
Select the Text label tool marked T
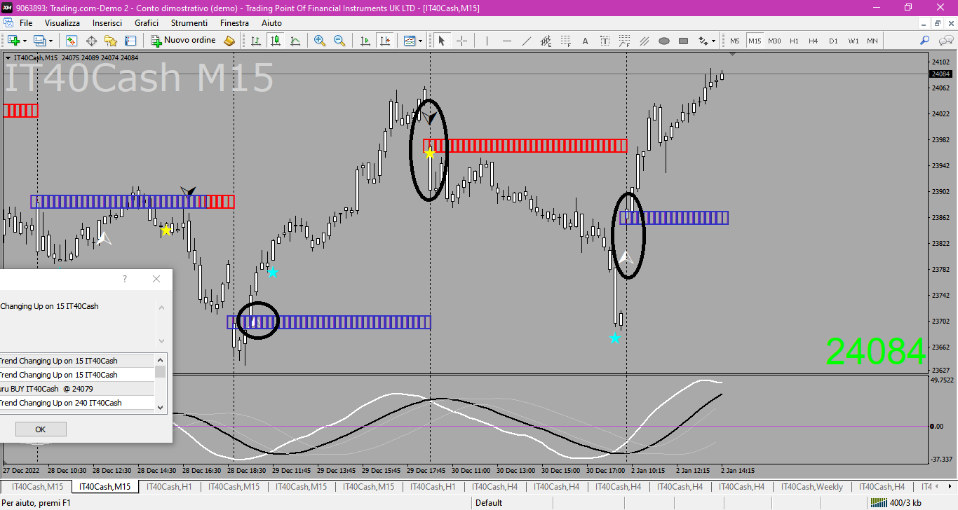point(605,41)
